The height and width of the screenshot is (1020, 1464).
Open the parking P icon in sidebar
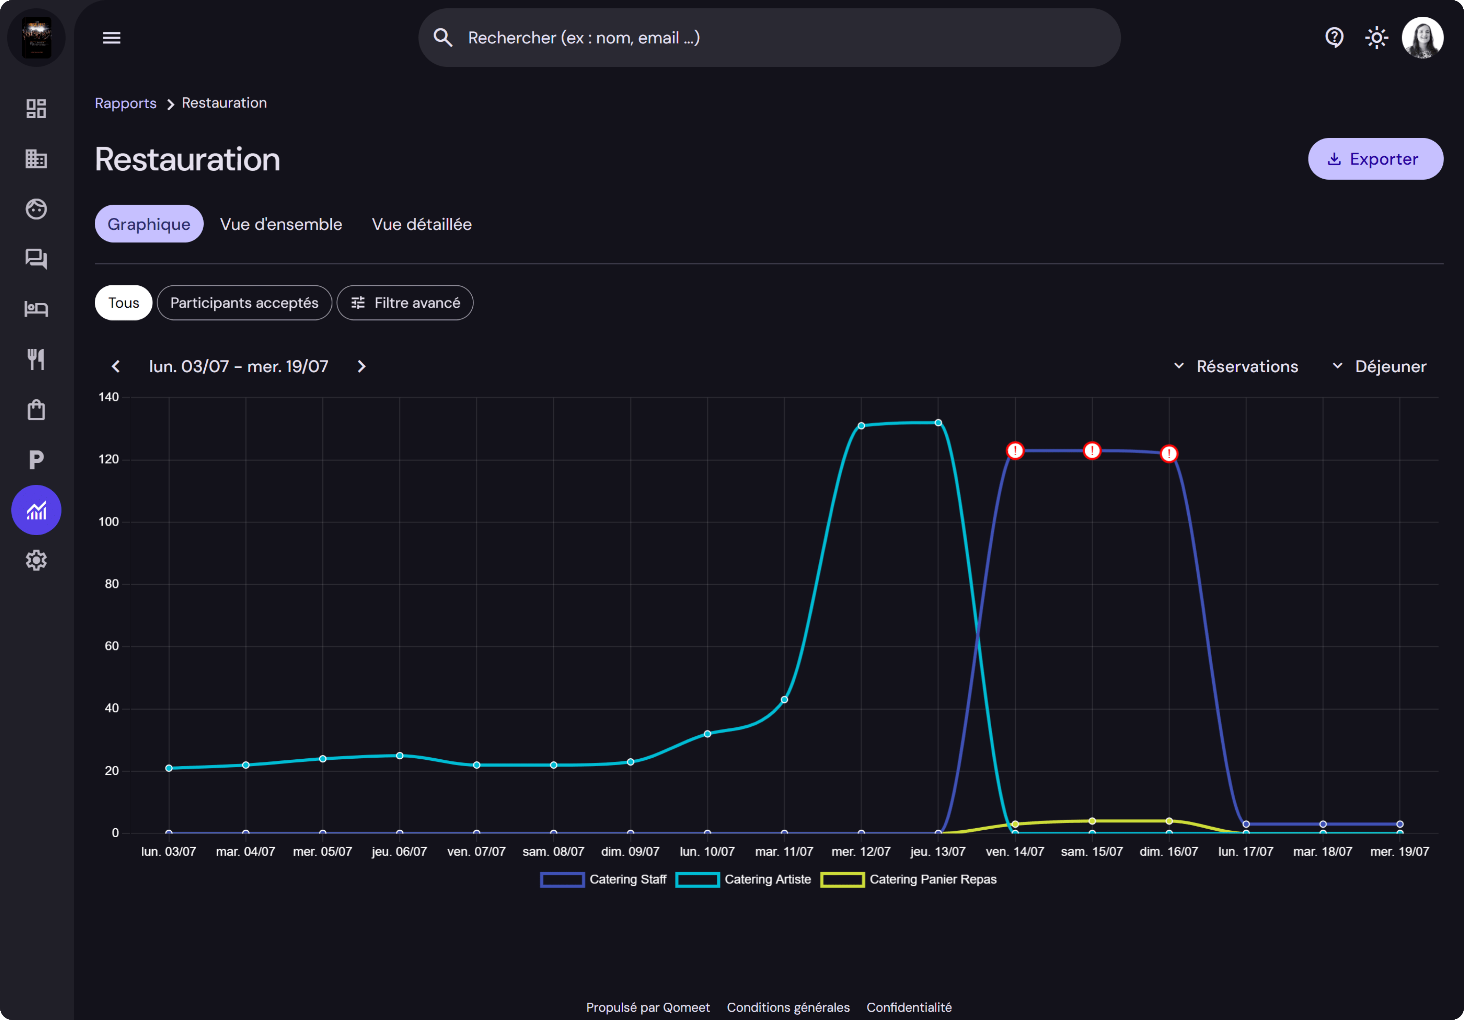click(x=36, y=460)
